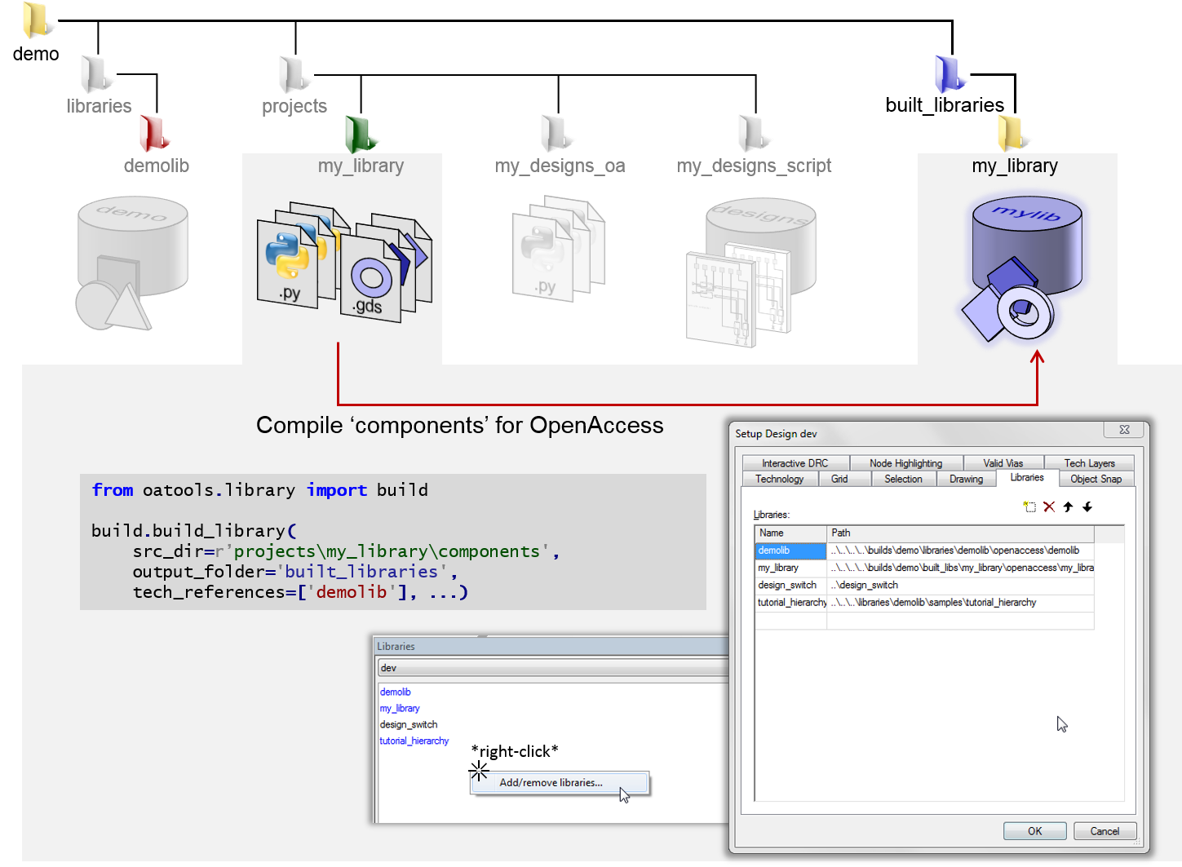Select the design_switch row in Setup table
Image resolution: width=1182 pixels, height=867 pixels.
point(788,586)
